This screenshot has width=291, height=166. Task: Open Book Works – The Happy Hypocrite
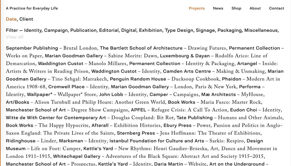click(47, 126)
